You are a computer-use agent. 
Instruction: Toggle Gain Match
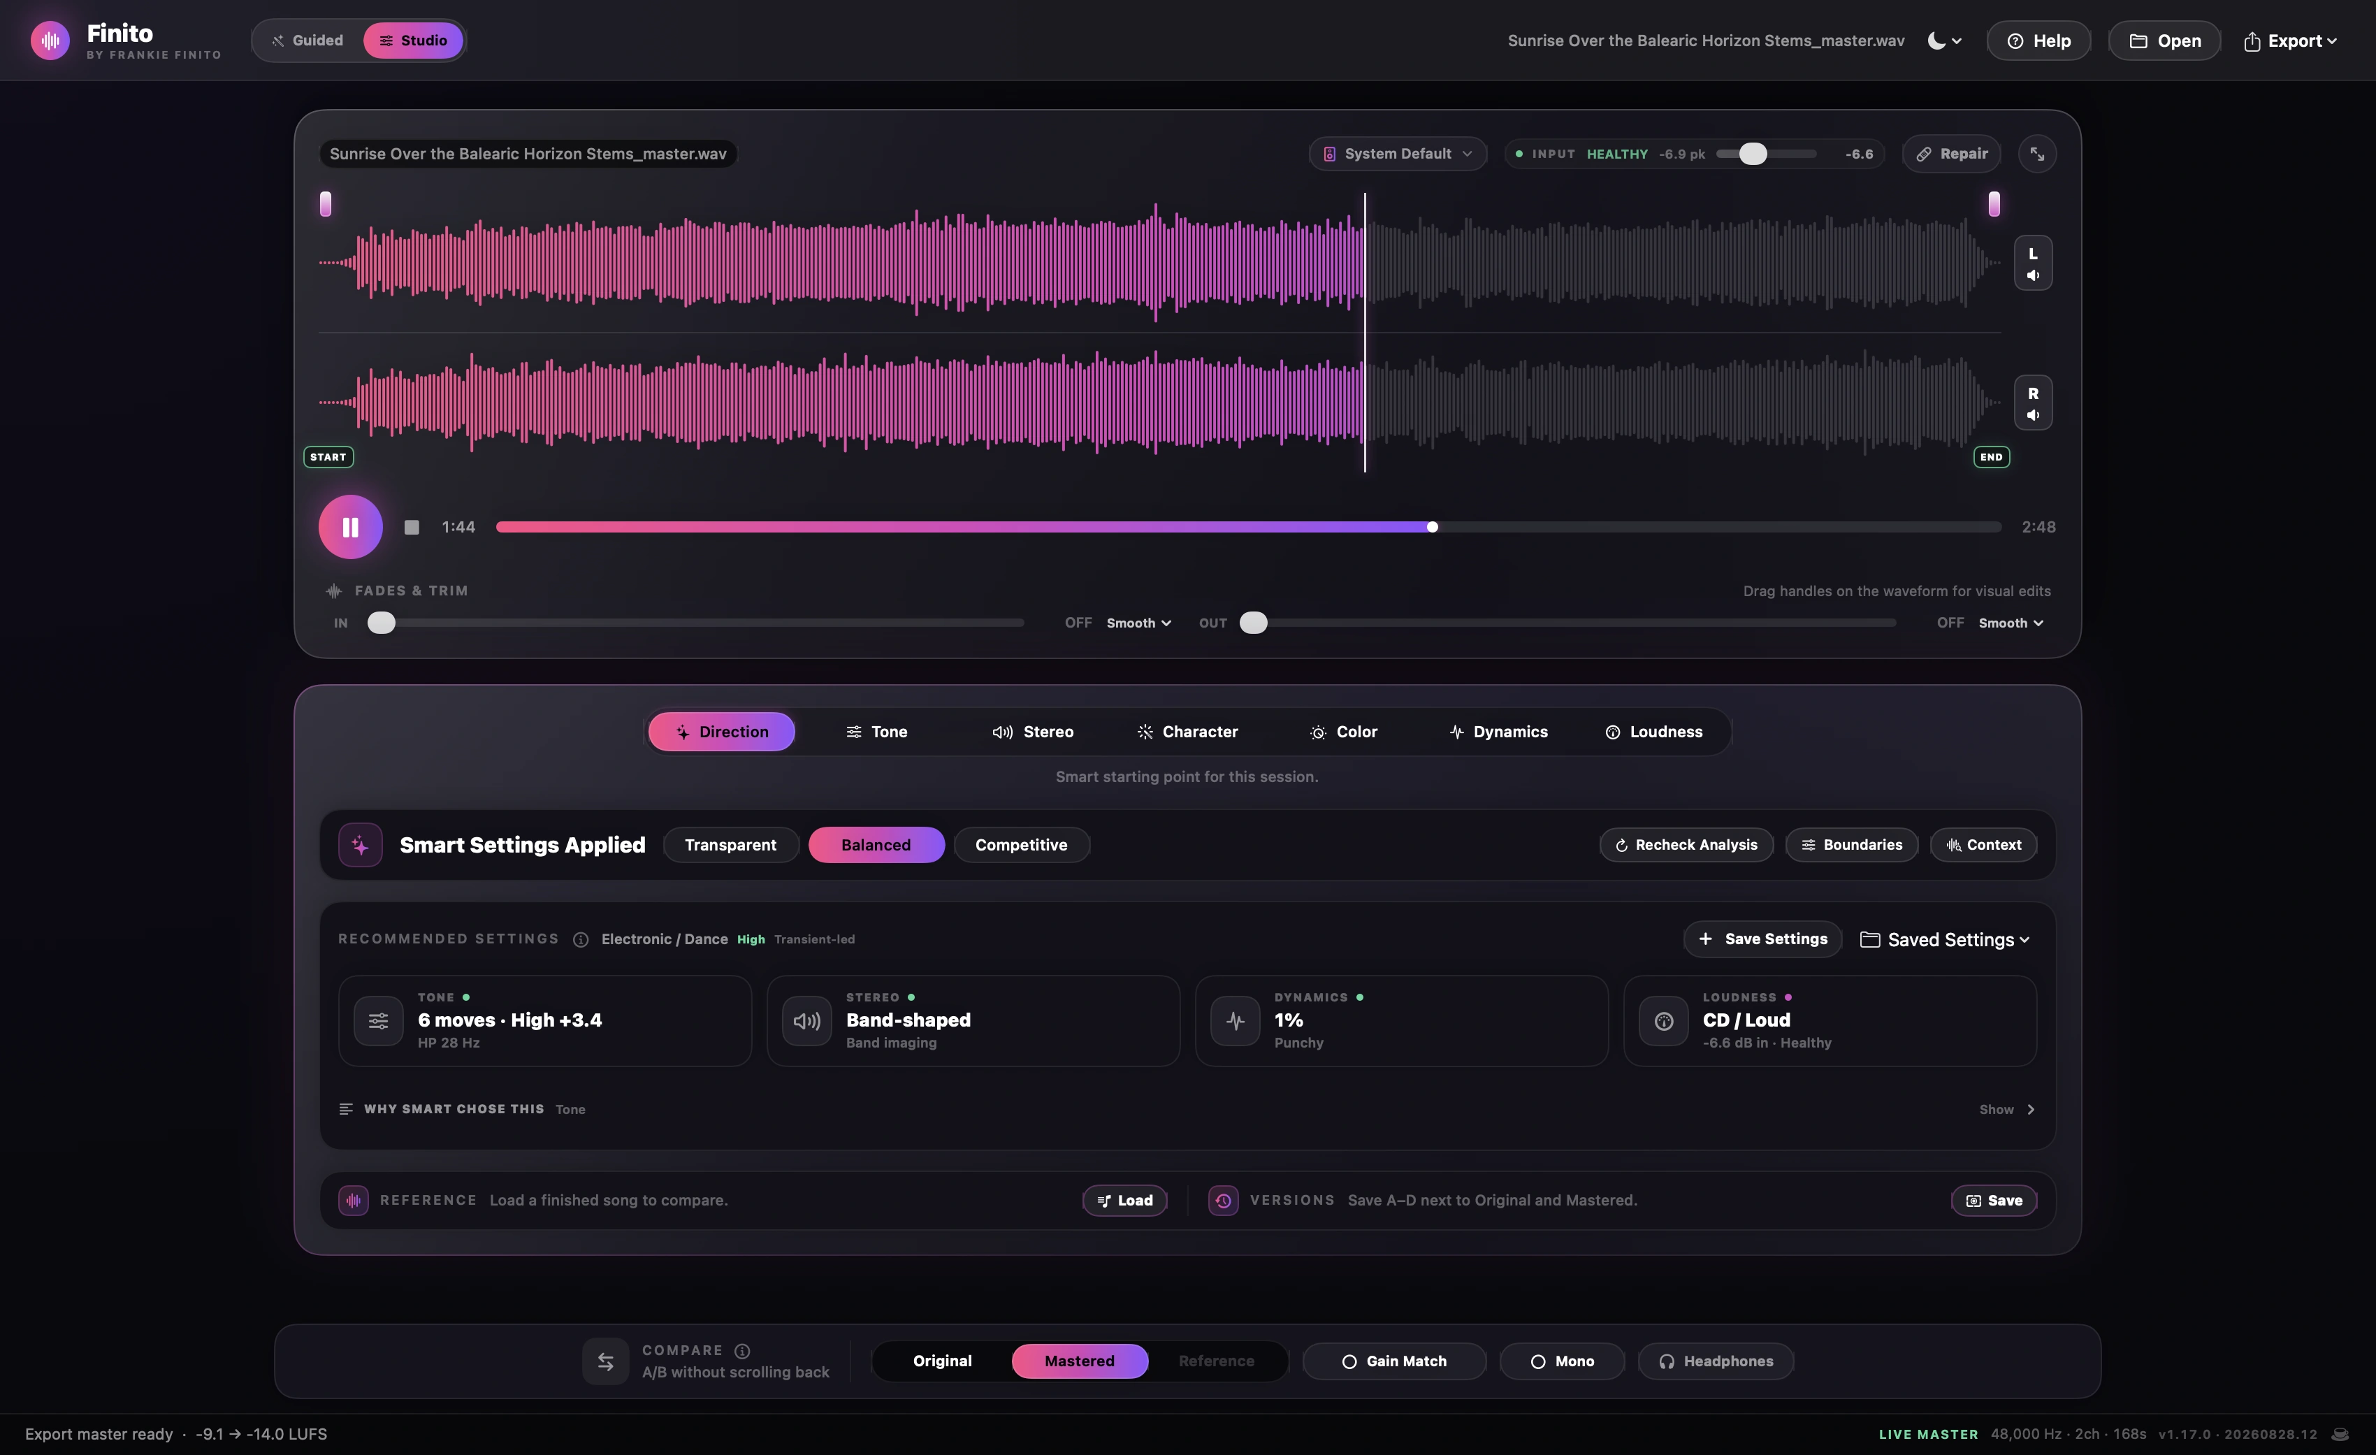[1394, 1361]
